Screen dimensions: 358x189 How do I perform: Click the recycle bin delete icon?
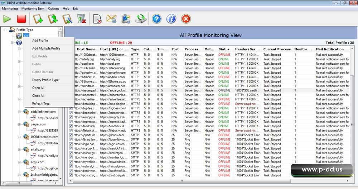[x=82, y=19]
